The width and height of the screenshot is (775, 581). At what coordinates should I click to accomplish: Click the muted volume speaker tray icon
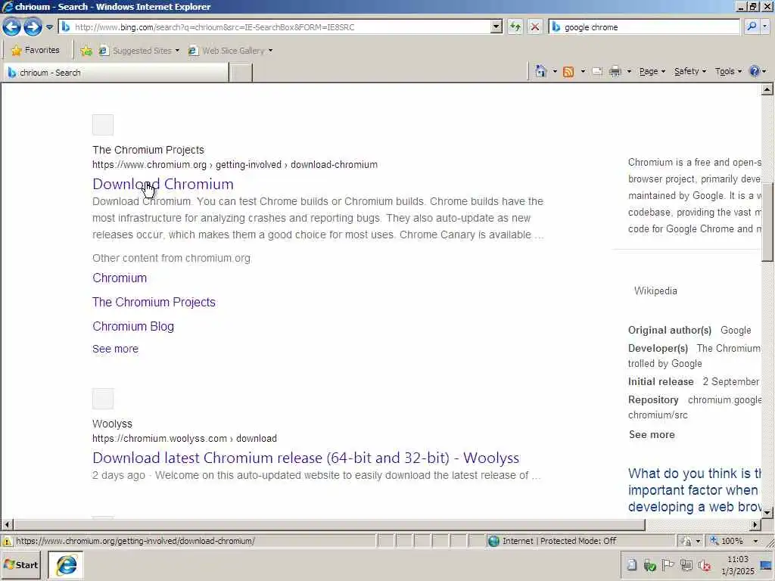pyautogui.click(x=704, y=564)
